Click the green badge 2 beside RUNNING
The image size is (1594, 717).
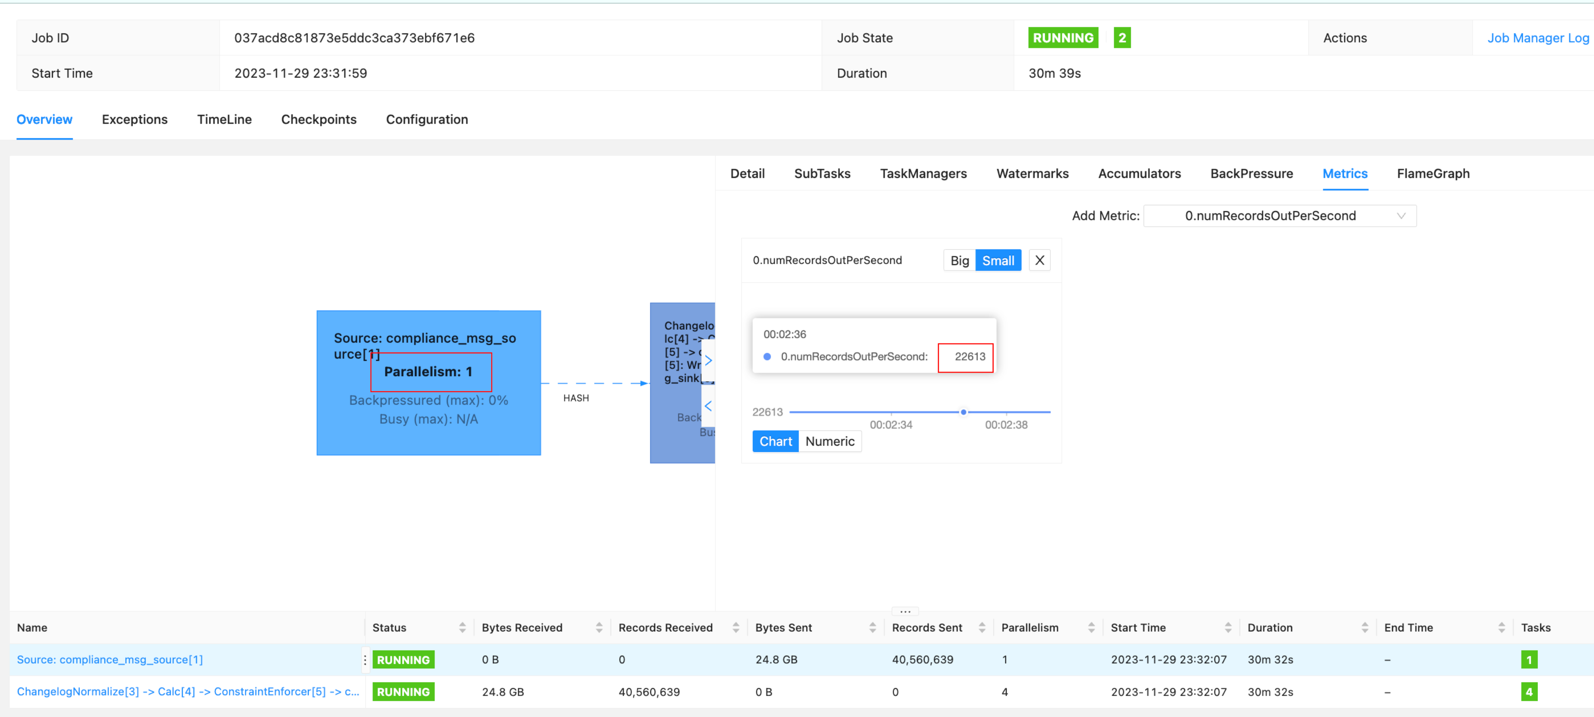click(x=1121, y=38)
